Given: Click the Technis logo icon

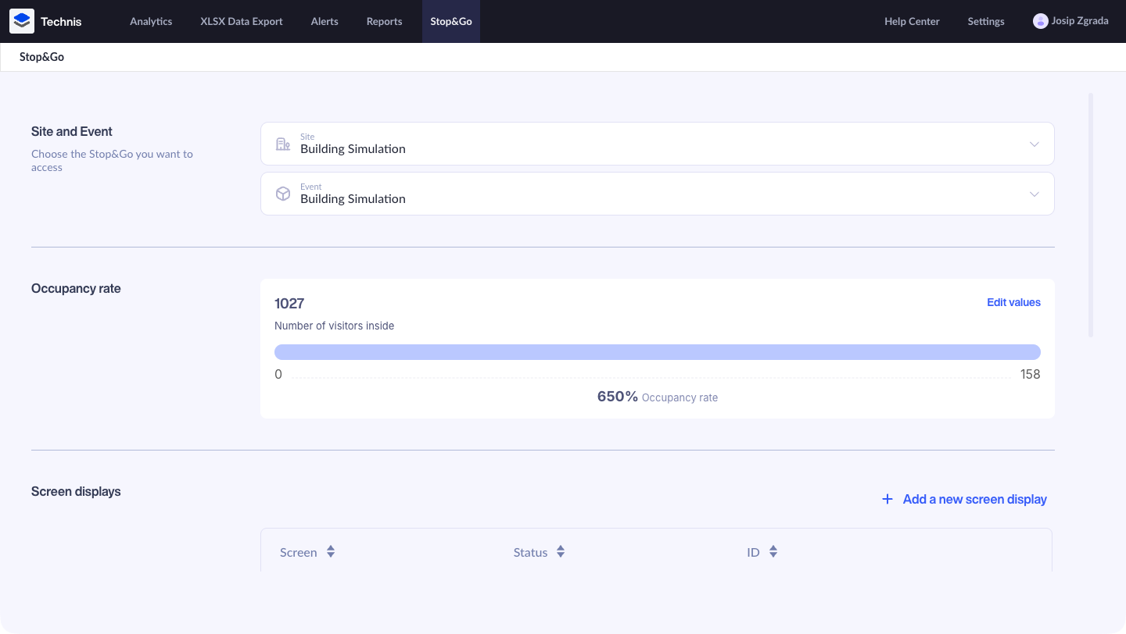Looking at the screenshot, I should pyautogui.click(x=22, y=21).
